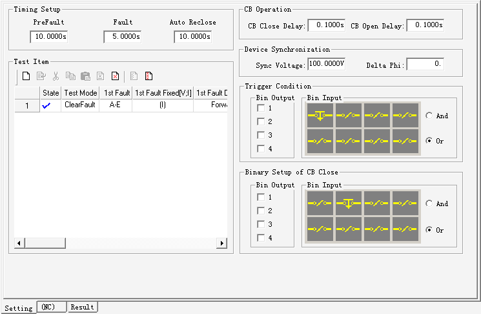The width and height of the screenshot is (481, 314).
Task: Check Bin Output 4 in Binary Setup of CB Close
Action: pos(261,238)
